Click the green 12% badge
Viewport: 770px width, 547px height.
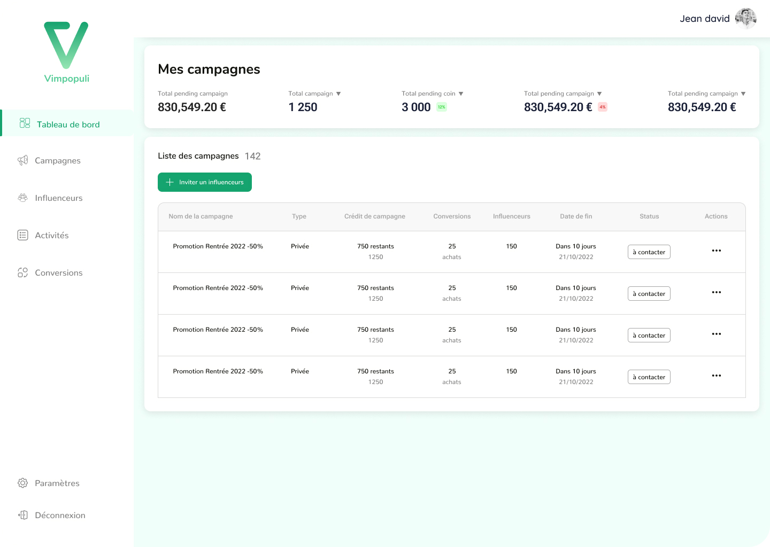442,107
